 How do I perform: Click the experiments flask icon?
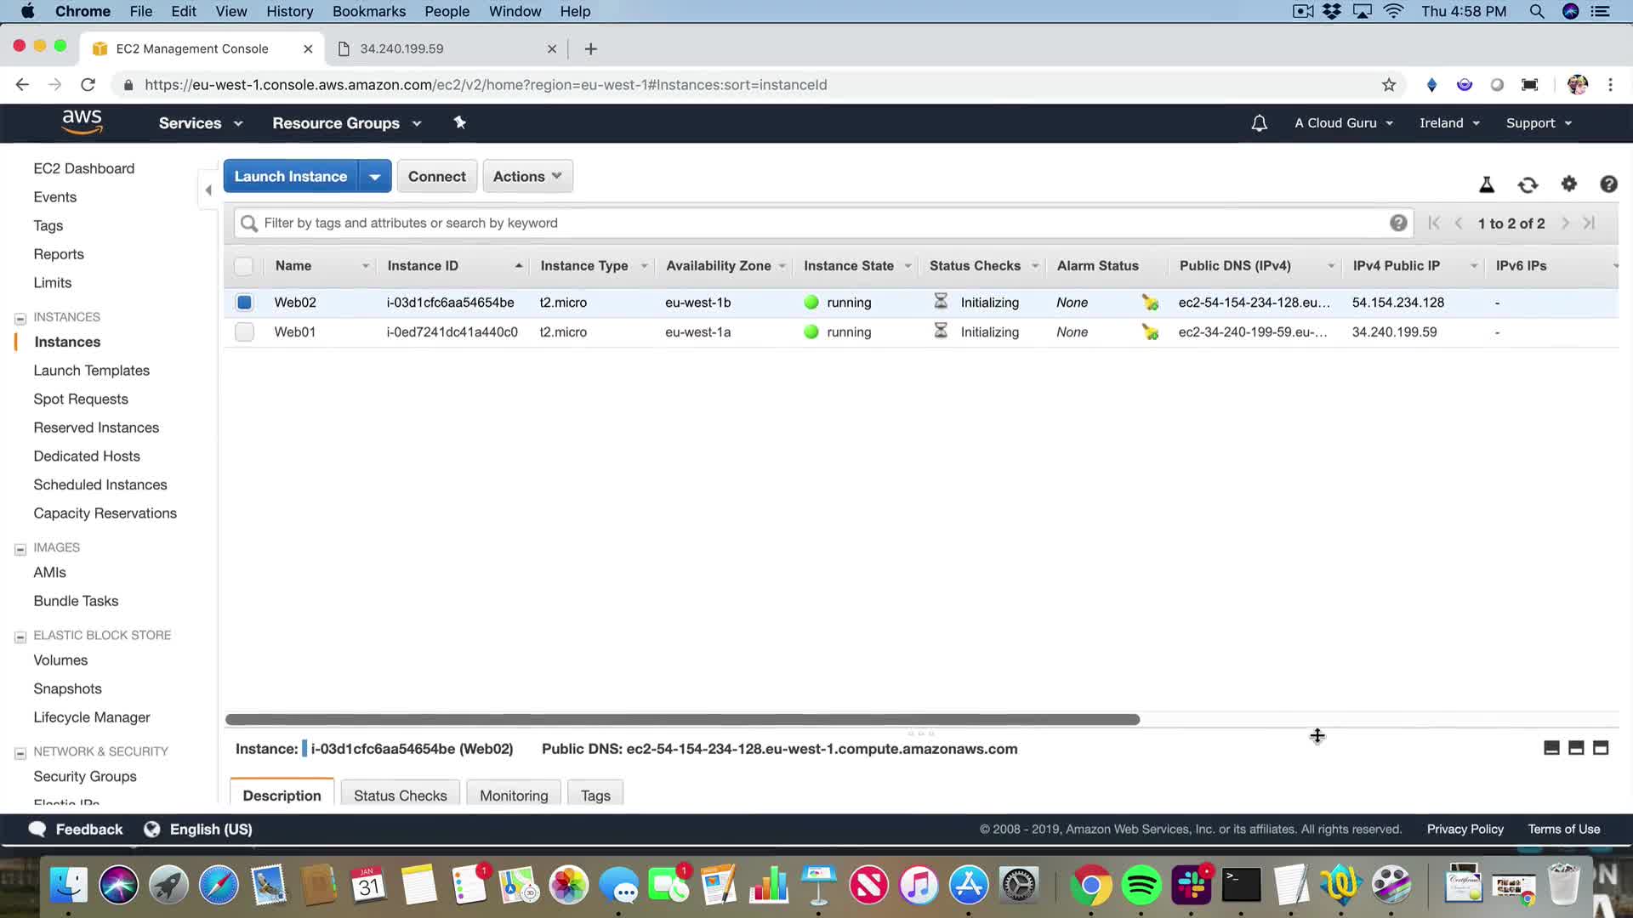click(1487, 184)
